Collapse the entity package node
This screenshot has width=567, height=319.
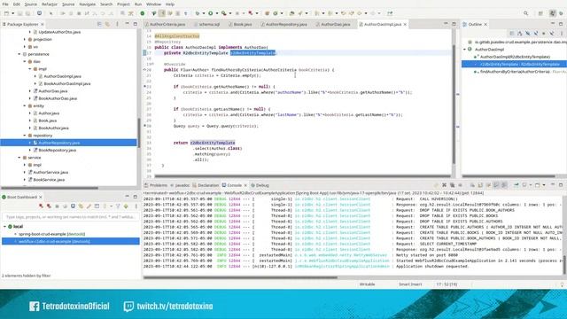(x=25, y=106)
